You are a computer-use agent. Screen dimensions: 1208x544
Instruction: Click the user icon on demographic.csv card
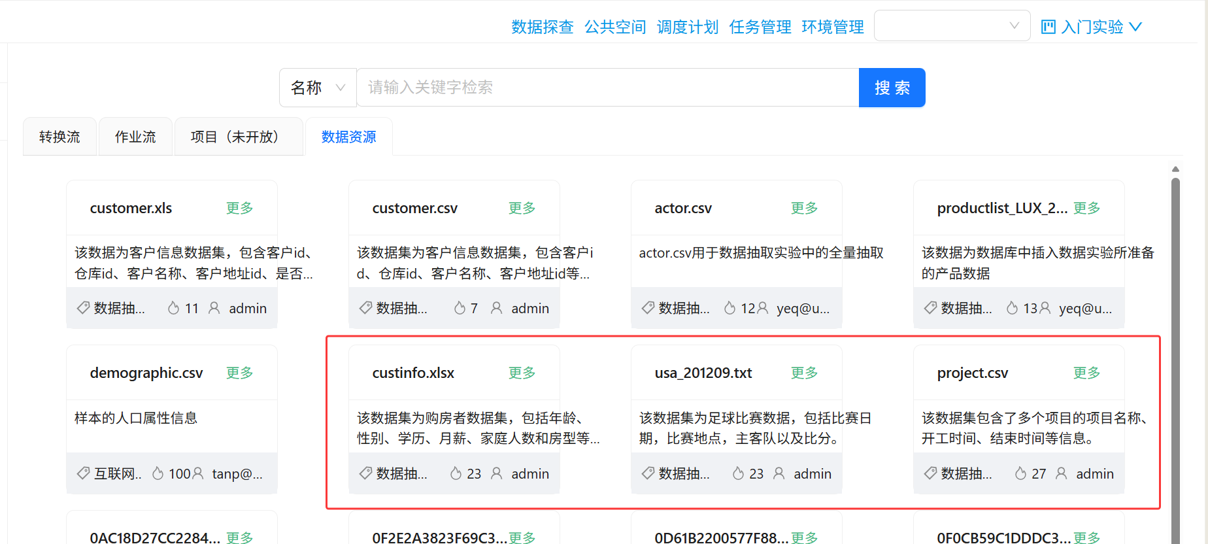pyautogui.click(x=197, y=473)
